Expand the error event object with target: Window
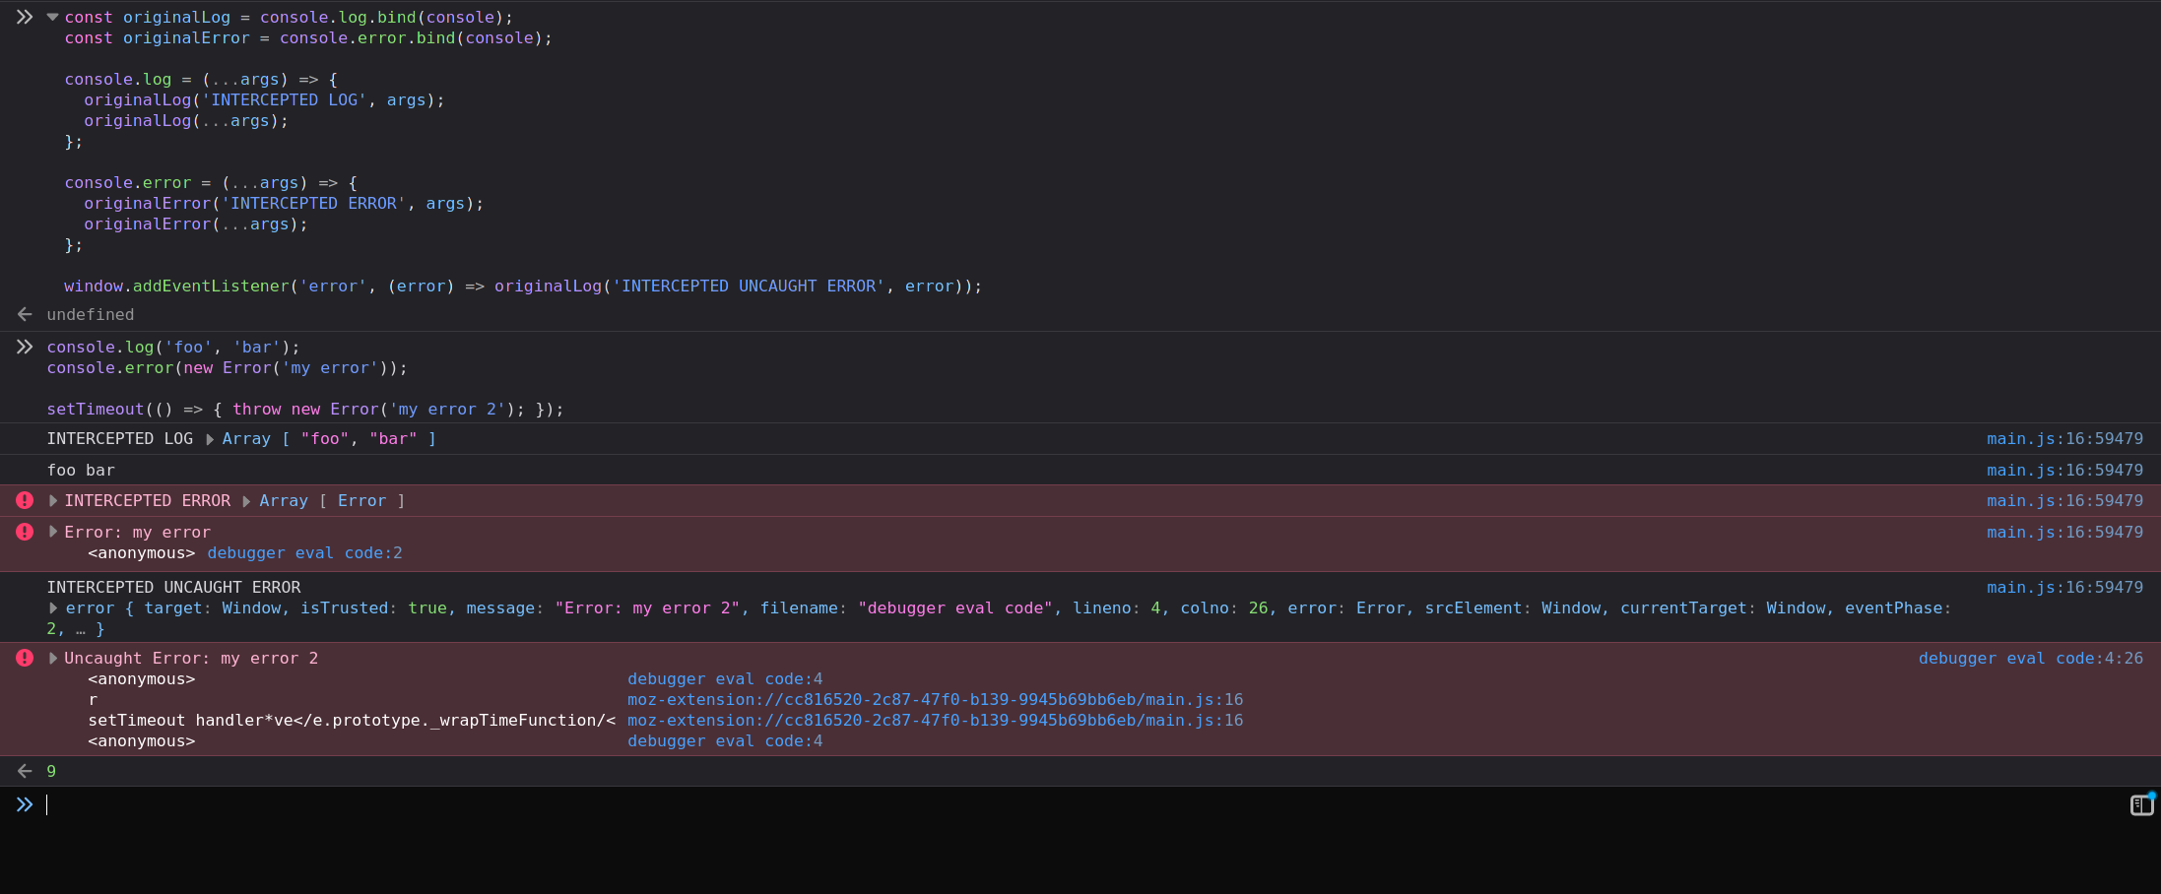 (x=52, y=608)
